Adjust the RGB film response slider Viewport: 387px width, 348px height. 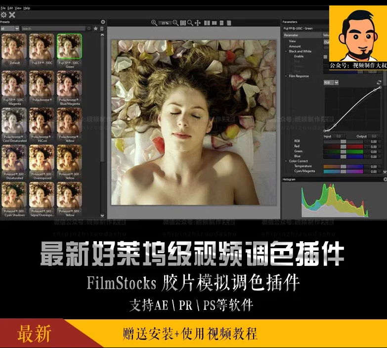coord(344,142)
